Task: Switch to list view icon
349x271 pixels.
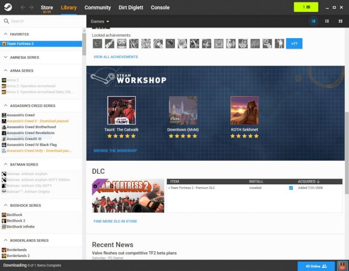Action: 327,21
